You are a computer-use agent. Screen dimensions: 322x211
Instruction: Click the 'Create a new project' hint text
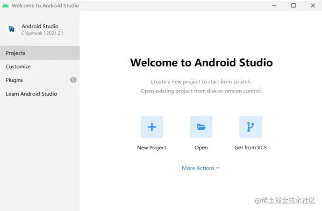(x=201, y=82)
